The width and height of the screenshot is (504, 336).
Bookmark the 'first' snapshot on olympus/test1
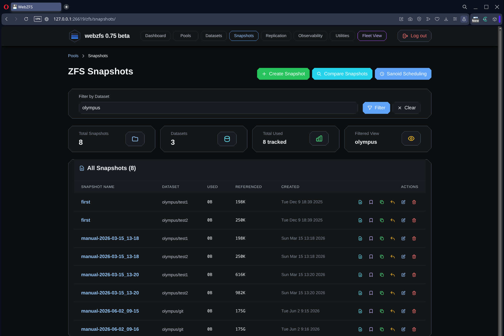tap(371, 202)
